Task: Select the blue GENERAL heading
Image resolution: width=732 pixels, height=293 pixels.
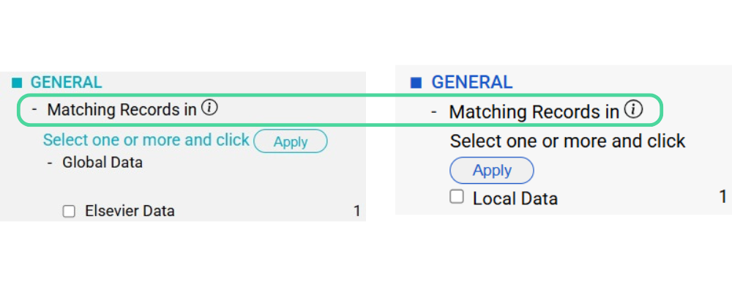Action: click(x=471, y=83)
